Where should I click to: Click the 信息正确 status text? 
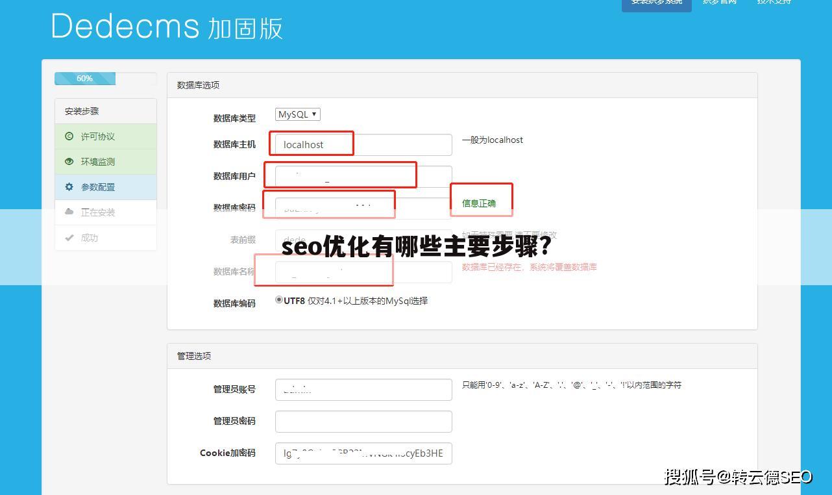tap(479, 203)
